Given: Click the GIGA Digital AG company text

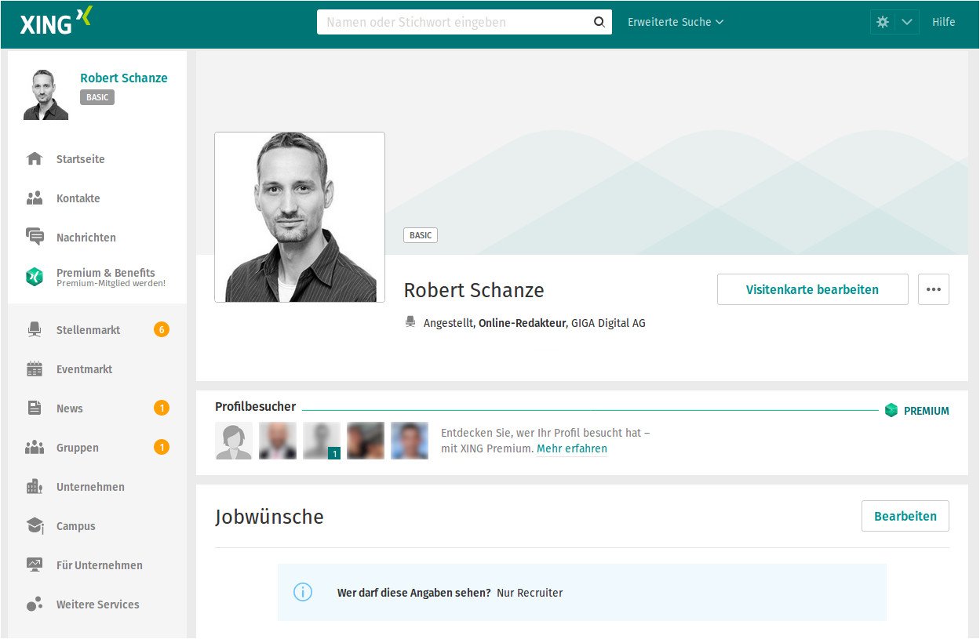Looking at the screenshot, I should (608, 323).
